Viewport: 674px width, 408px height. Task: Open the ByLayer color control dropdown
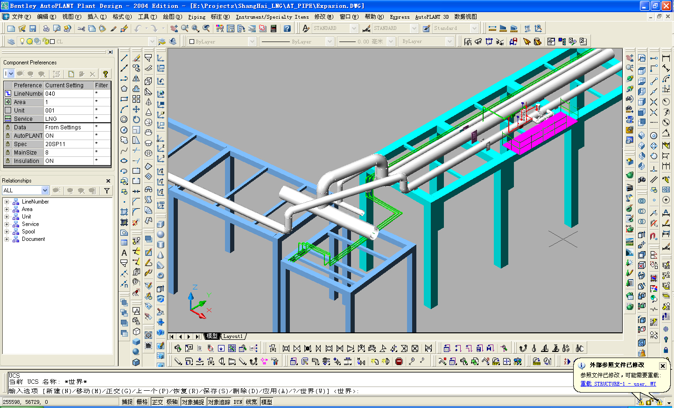coord(252,42)
